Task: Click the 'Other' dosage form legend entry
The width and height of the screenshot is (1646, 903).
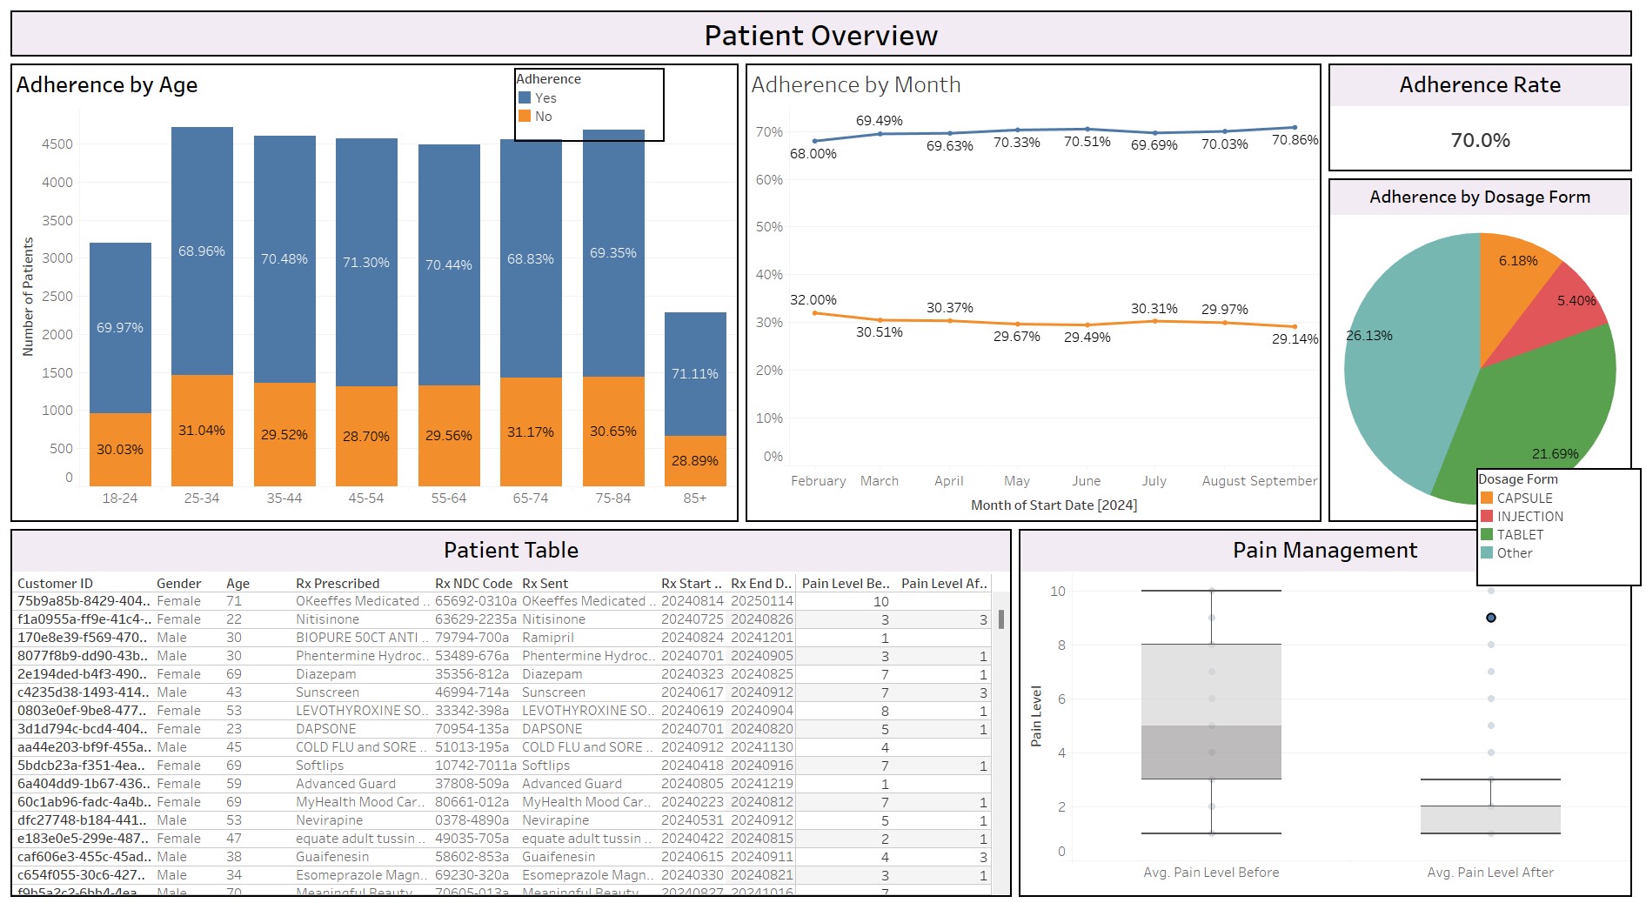Action: (1514, 553)
